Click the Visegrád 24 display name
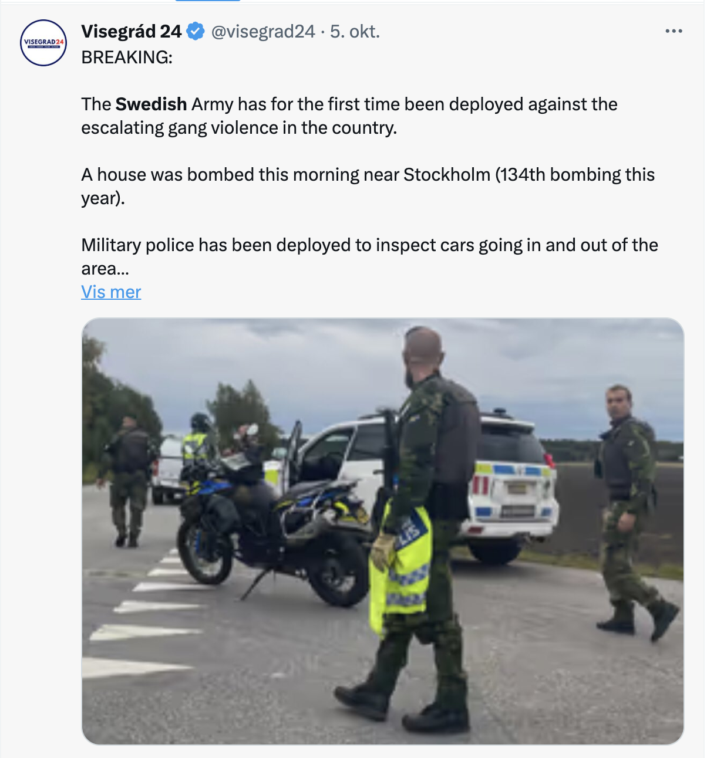707x758 pixels. 131,31
